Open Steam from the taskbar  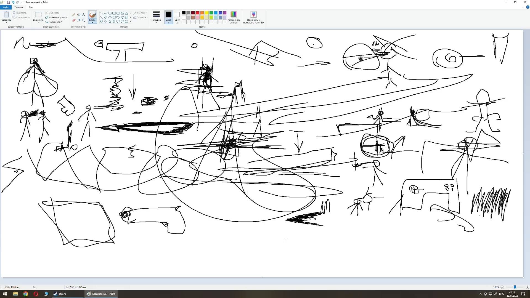(60, 294)
